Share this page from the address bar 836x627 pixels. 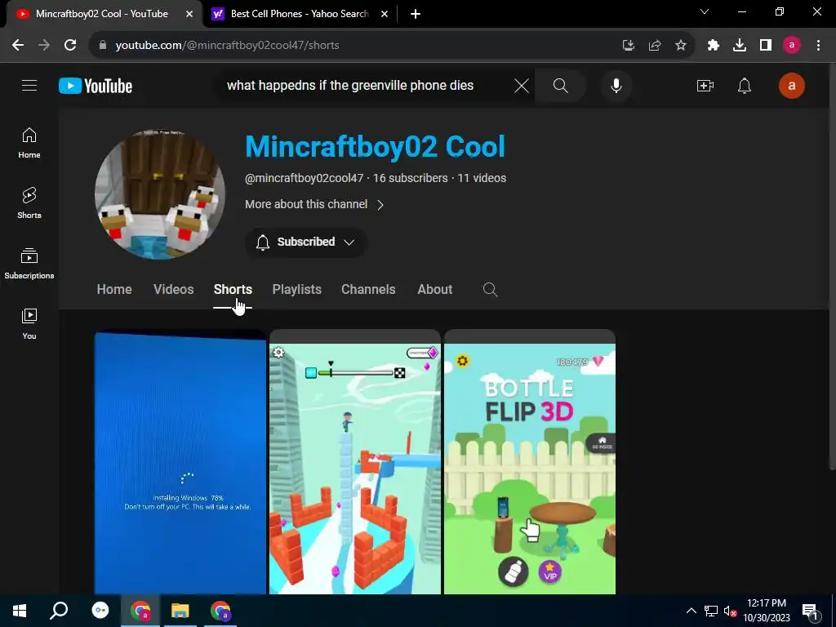(654, 46)
